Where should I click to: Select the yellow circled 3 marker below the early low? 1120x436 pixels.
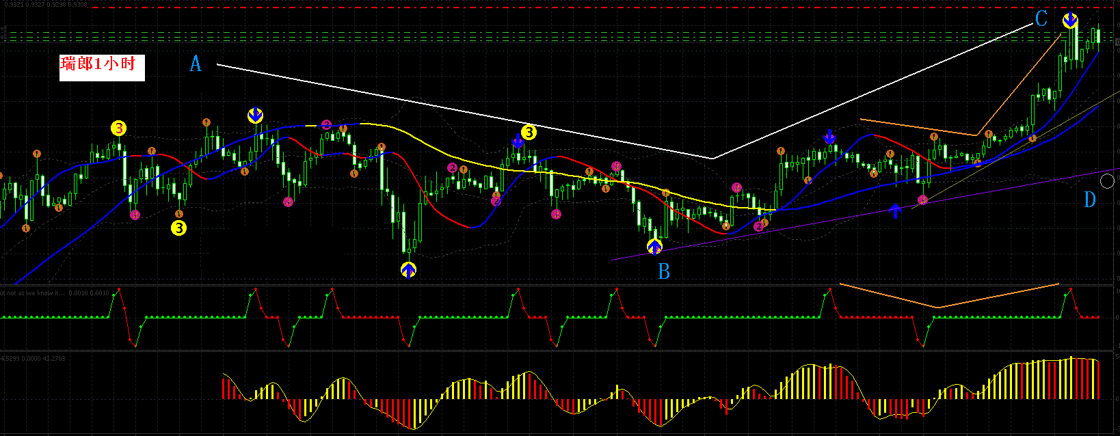(178, 228)
